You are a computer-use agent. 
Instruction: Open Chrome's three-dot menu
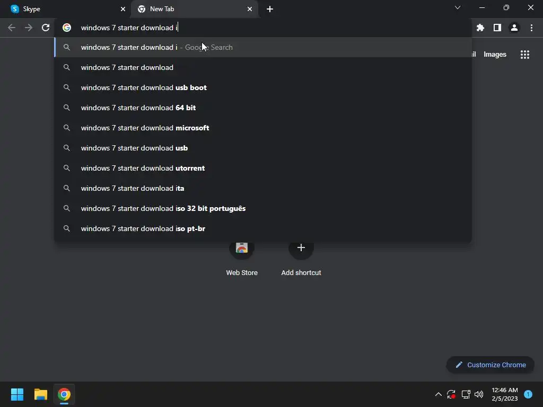point(531,28)
